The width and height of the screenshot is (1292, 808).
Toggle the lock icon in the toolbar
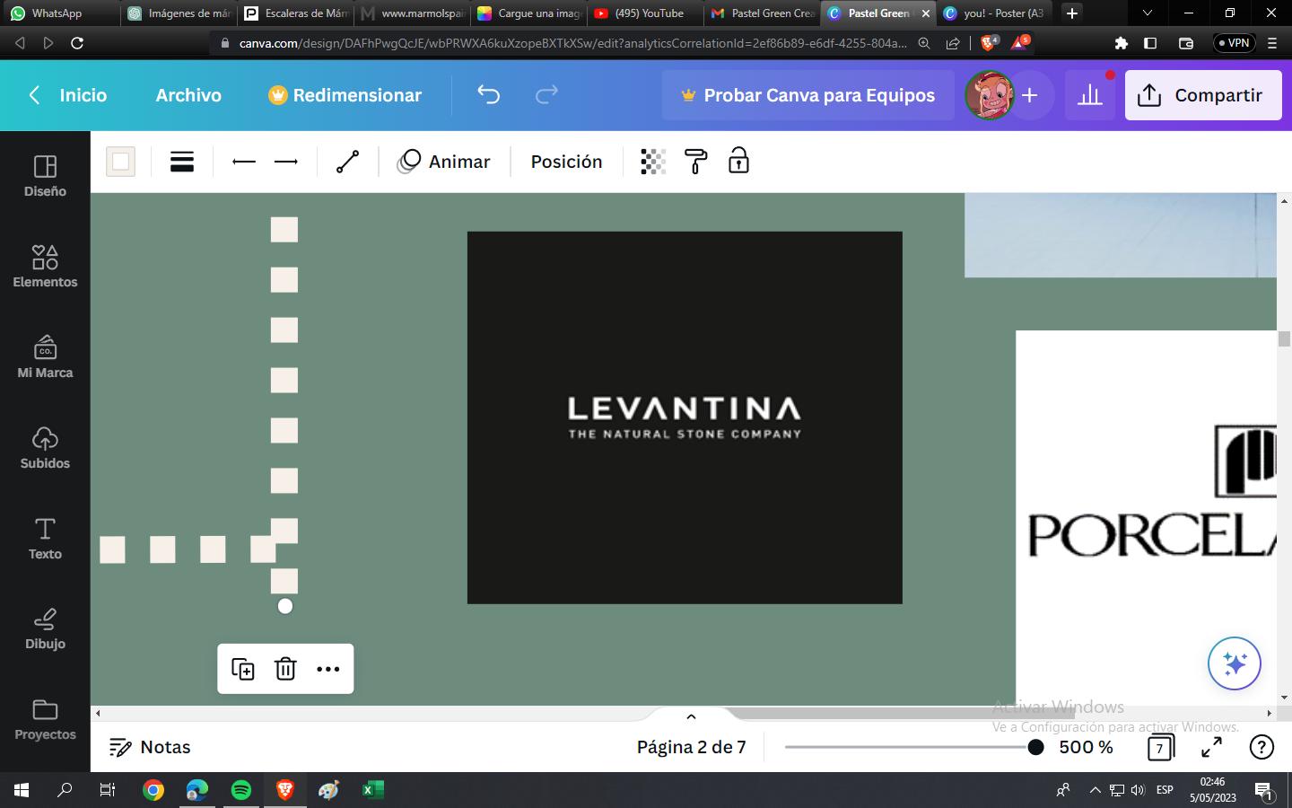coord(738,161)
